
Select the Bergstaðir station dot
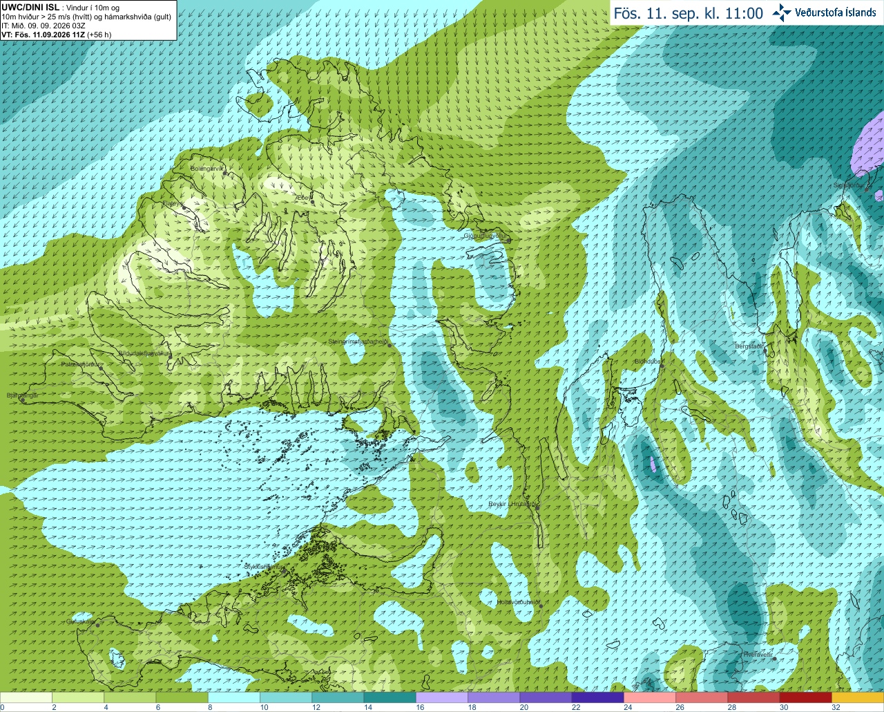(x=765, y=350)
